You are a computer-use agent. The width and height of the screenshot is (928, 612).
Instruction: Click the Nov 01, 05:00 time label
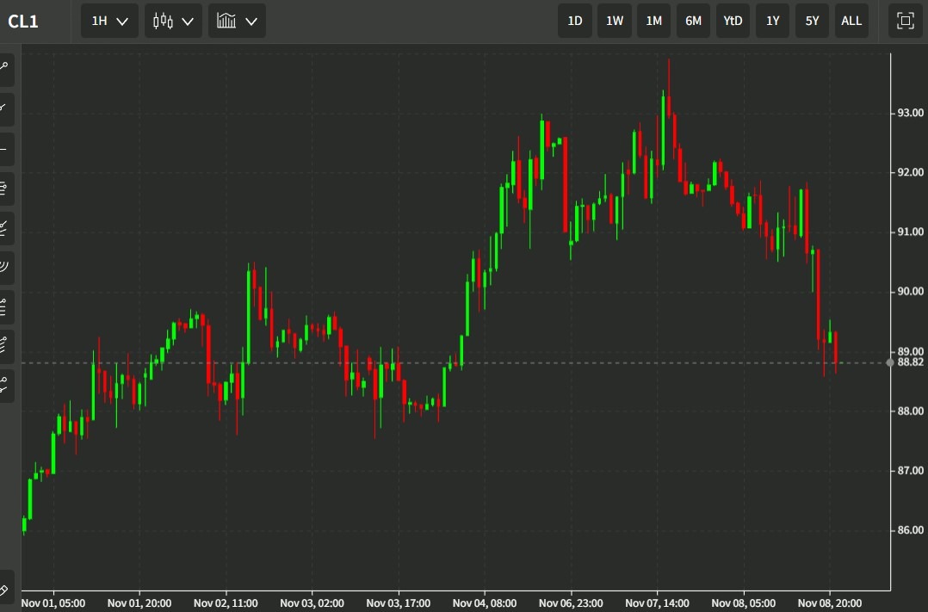tap(53, 603)
